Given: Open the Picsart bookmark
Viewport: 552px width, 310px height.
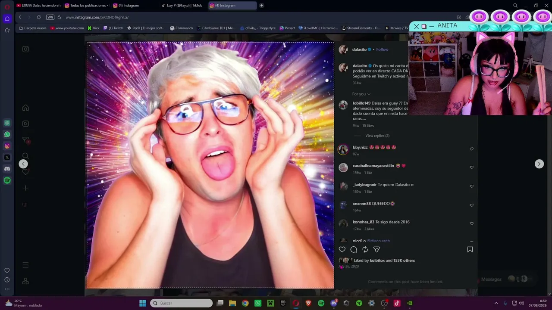Looking at the screenshot, I should [287, 28].
